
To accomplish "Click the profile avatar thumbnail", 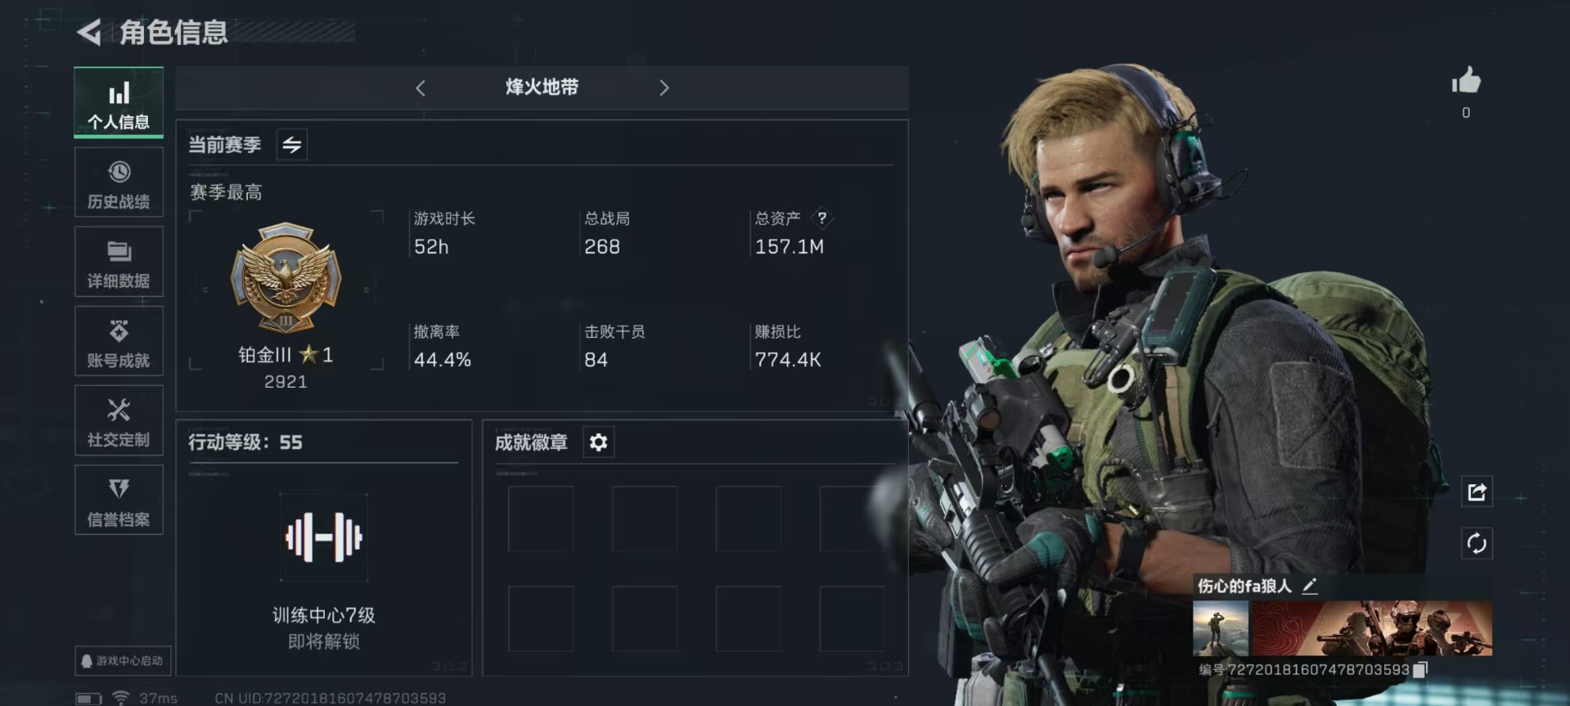I will [x=1221, y=628].
